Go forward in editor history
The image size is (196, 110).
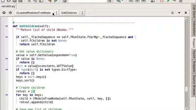click(10, 13)
